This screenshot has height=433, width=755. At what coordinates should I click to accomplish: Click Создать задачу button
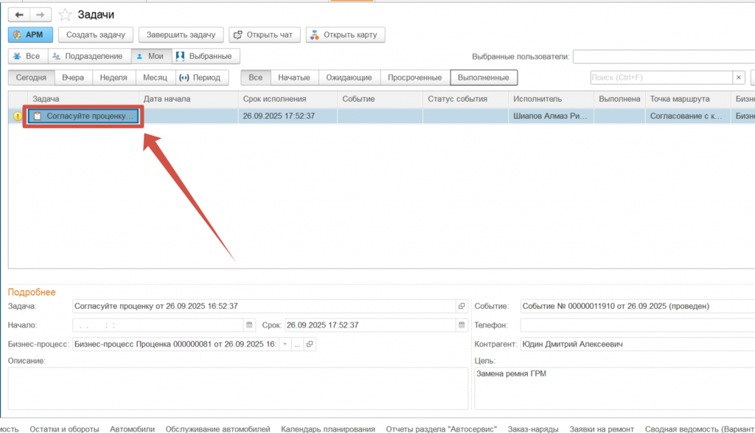96,35
